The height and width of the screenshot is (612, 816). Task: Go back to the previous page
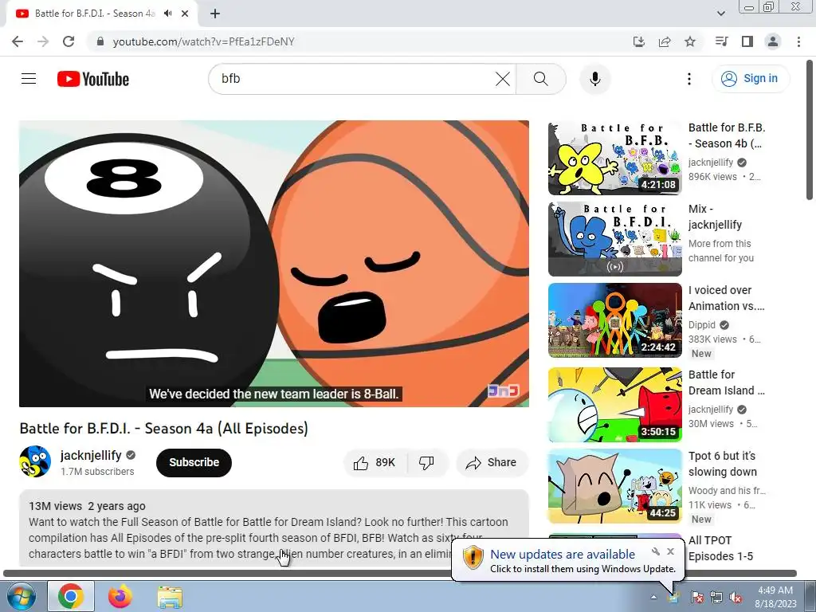coord(18,41)
